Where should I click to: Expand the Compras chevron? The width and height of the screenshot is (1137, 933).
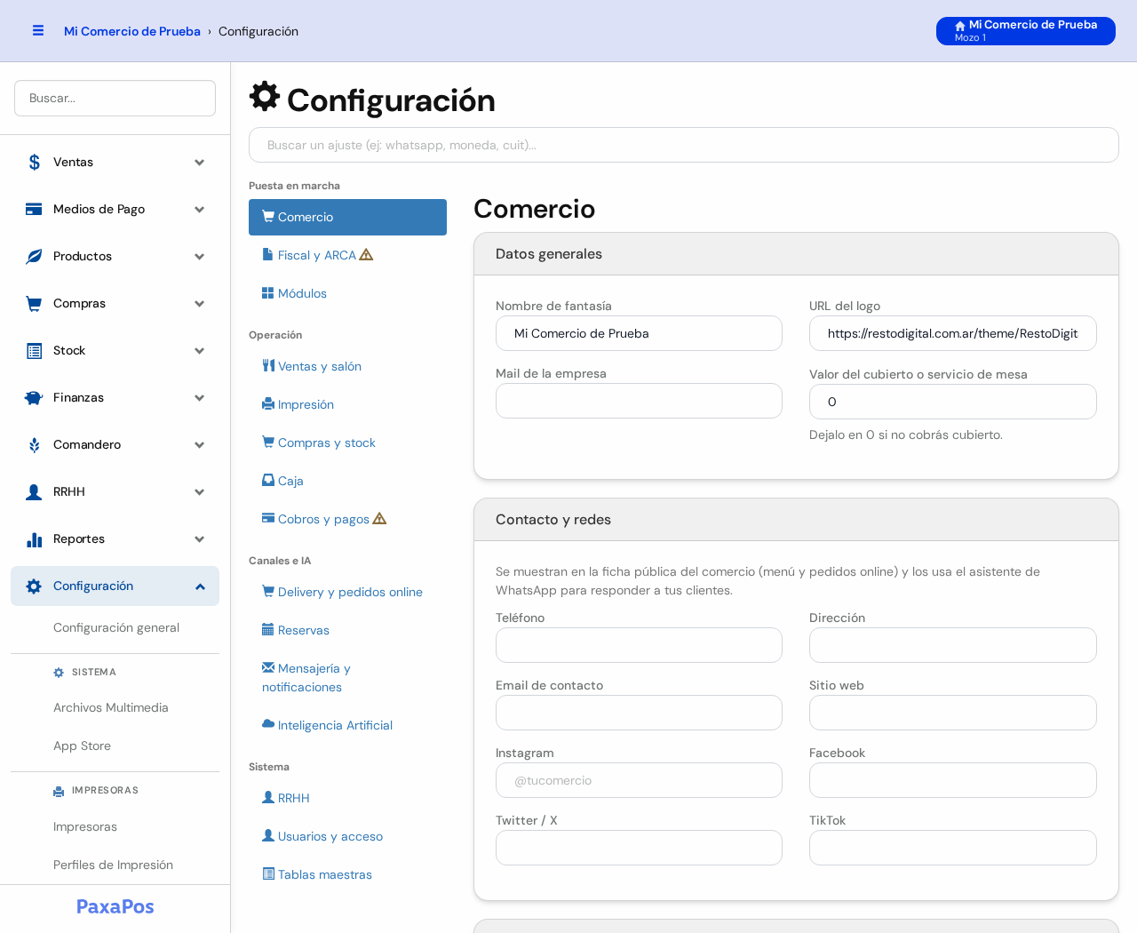coord(200,304)
